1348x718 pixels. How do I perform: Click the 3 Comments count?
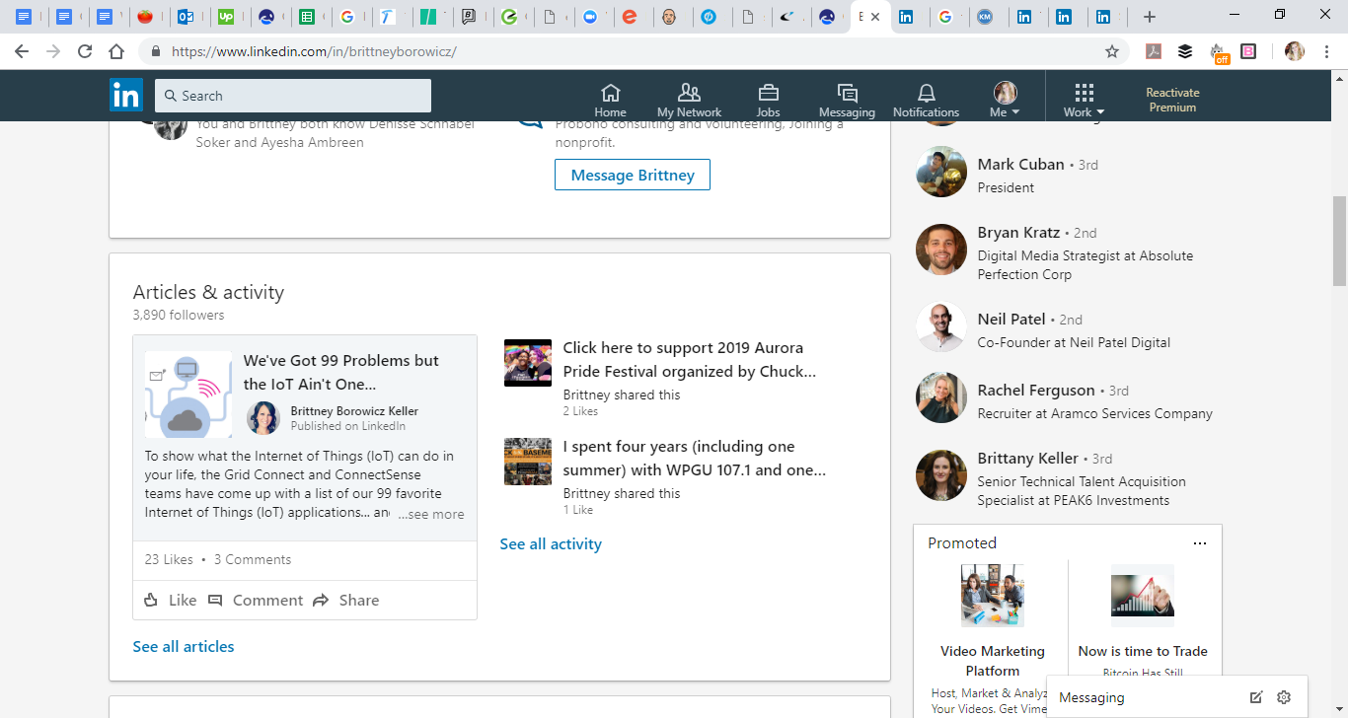click(253, 559)
